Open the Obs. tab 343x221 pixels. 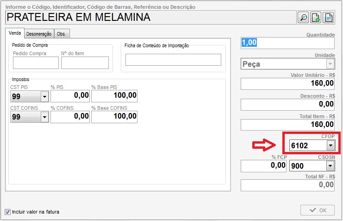click(62, 34)
